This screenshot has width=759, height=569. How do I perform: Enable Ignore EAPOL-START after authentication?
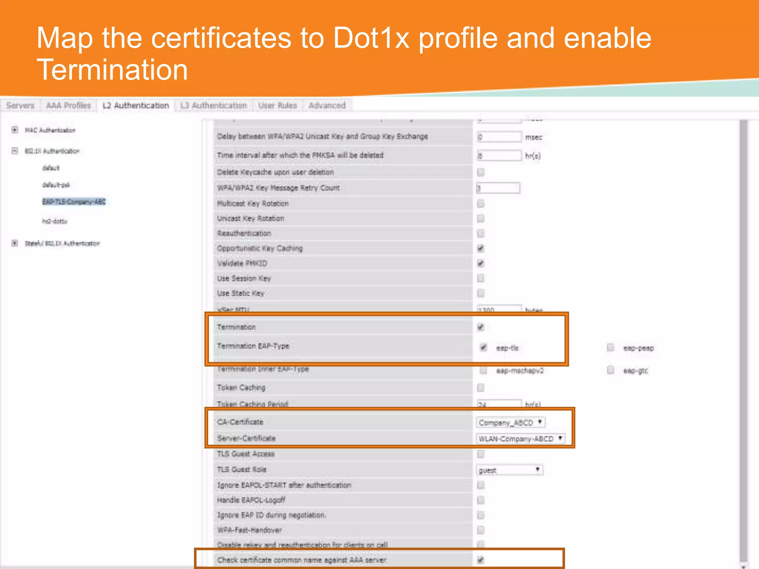coord(481,485)
